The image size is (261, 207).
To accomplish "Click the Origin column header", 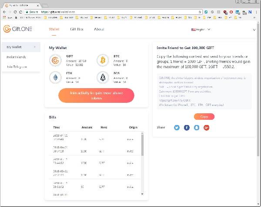I will (x=133, y=127).
